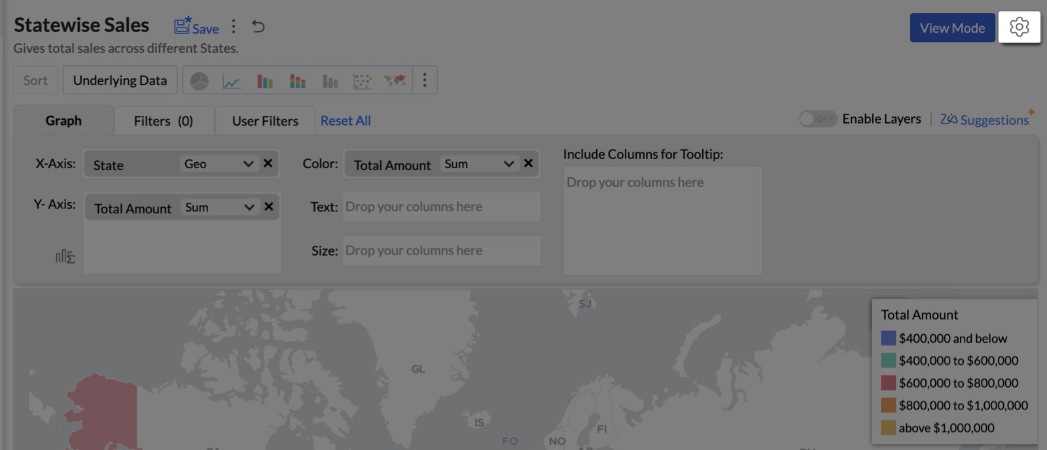Open the Sum dropdown in Color field

click(x=479, y=164)
